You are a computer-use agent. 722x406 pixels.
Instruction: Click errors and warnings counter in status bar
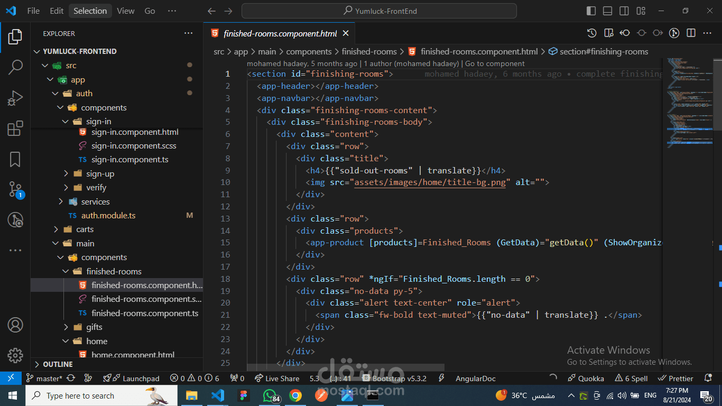click(195, 379)
